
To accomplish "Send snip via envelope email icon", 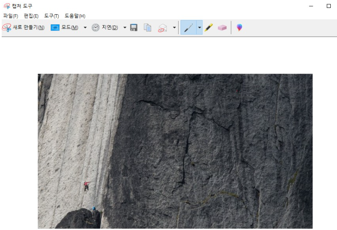I will 163,28.
